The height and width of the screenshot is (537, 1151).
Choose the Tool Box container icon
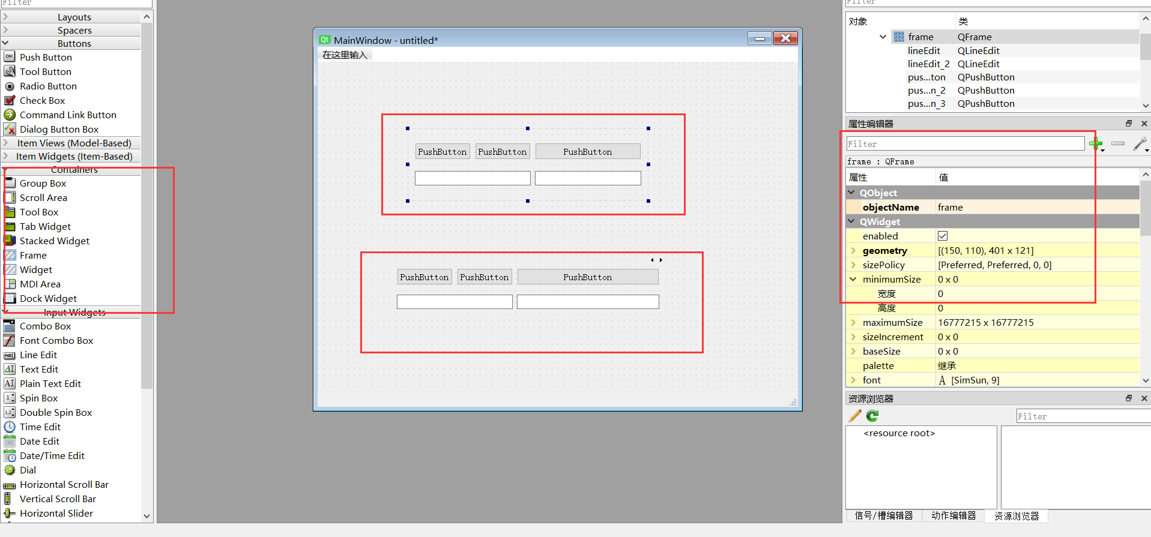[x=10, y=212]
